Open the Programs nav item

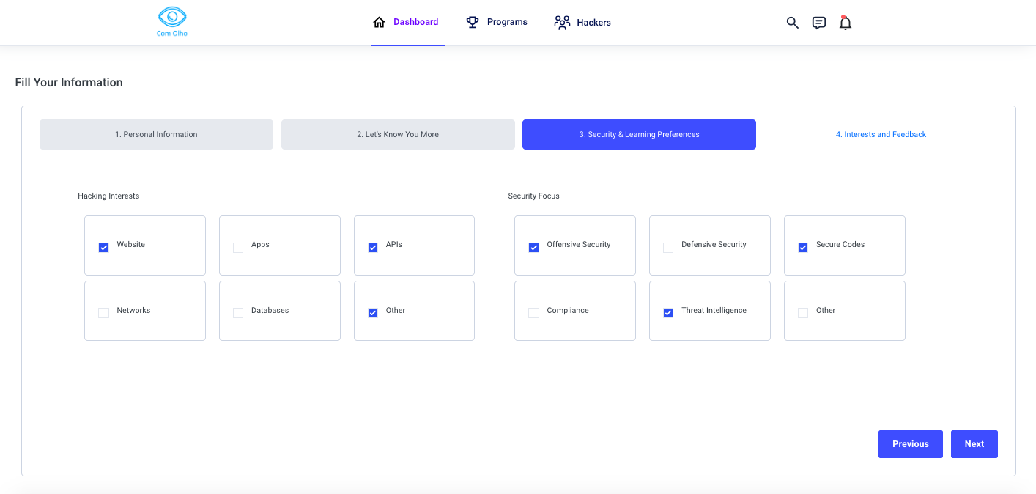coord(497,22)
